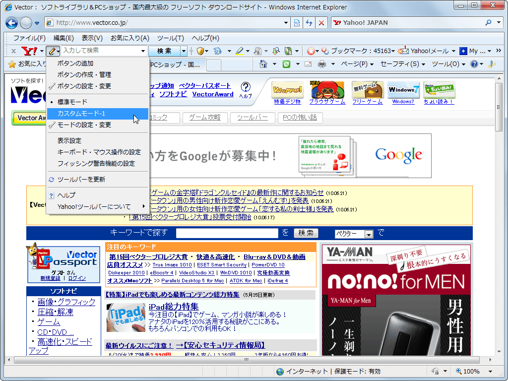Open iPad総力特集 headline link
This screenshot has width=508, height=381.
174,306
